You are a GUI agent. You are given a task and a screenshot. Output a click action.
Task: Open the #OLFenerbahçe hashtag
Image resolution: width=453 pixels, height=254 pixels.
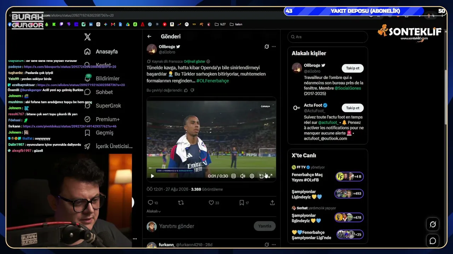[x=213, y=81]
